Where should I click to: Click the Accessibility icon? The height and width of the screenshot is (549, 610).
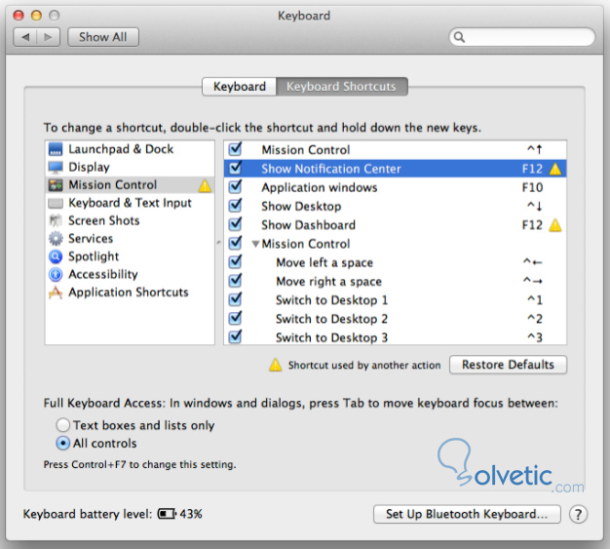pos(56,274)
